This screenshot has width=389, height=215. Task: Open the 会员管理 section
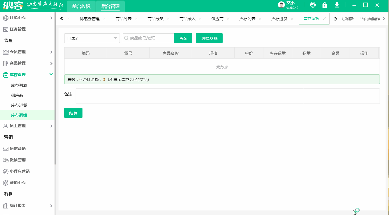coord(18,52)
